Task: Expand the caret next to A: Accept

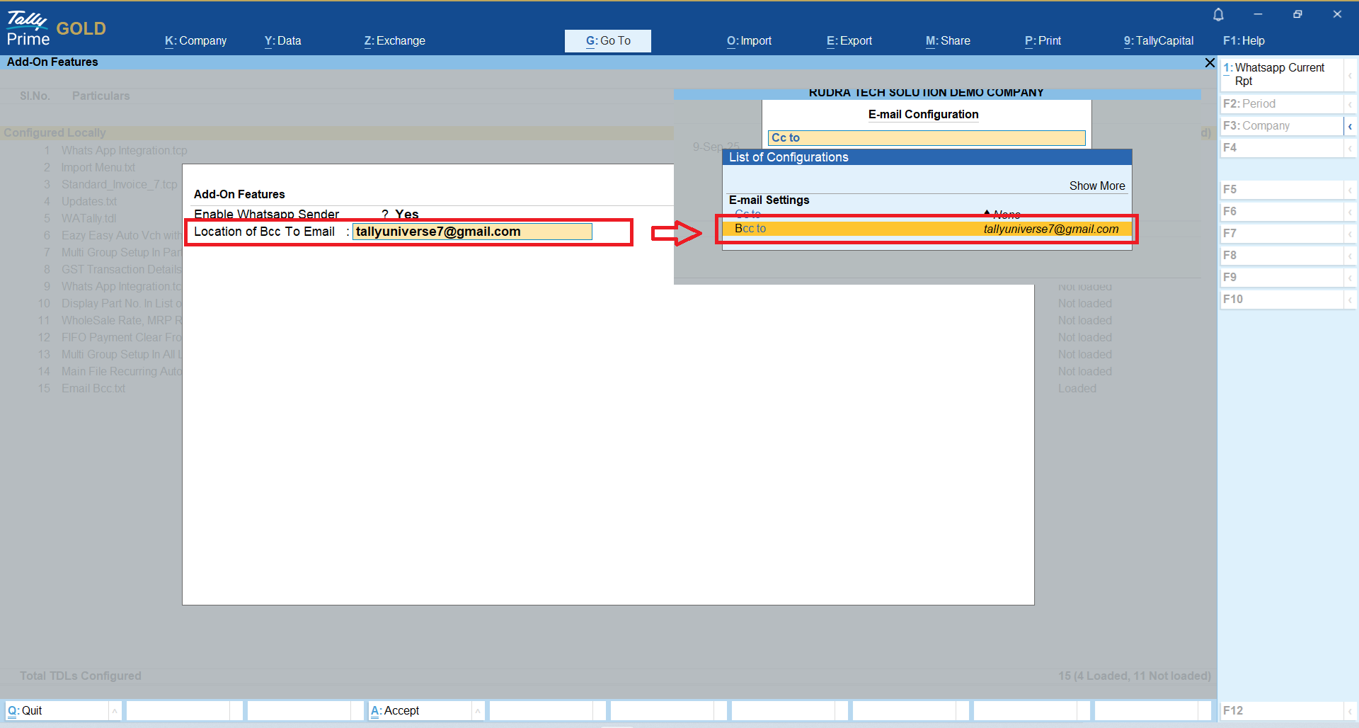Action: click(478, 710)
